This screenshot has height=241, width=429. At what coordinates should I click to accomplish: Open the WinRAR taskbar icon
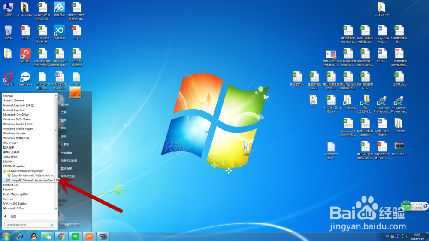103,237
